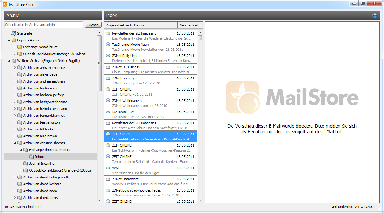
Task: Click envelope icon of WWF email
Action: (x=108, y=168)
